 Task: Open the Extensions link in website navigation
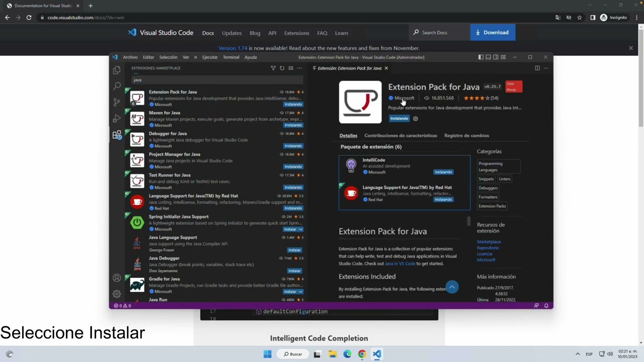(x=296, y=33)
